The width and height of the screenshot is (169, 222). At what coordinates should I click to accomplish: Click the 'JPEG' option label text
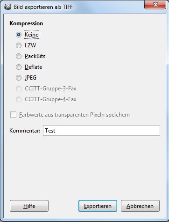coord(30,78)
